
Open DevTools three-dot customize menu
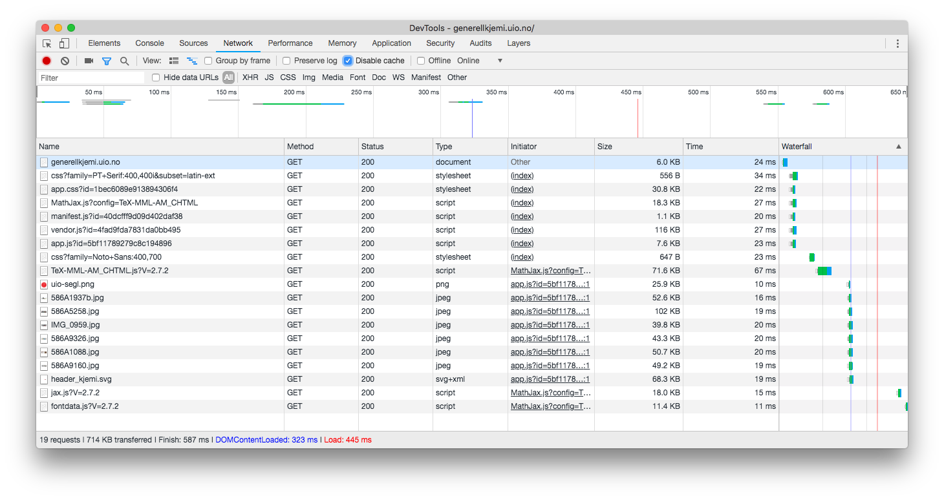(897, 43)
